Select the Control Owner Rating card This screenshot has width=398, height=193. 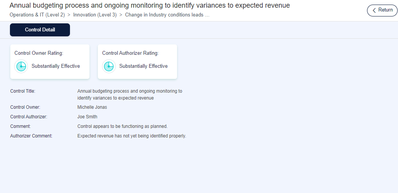pyautogui.click(x=50, y=62)
